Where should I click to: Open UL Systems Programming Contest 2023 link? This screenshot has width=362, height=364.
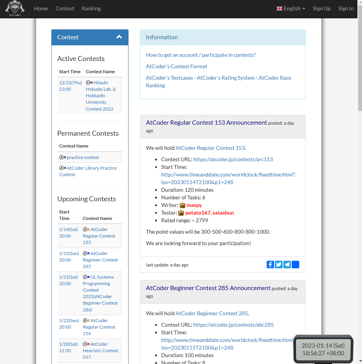coord(100,293)
